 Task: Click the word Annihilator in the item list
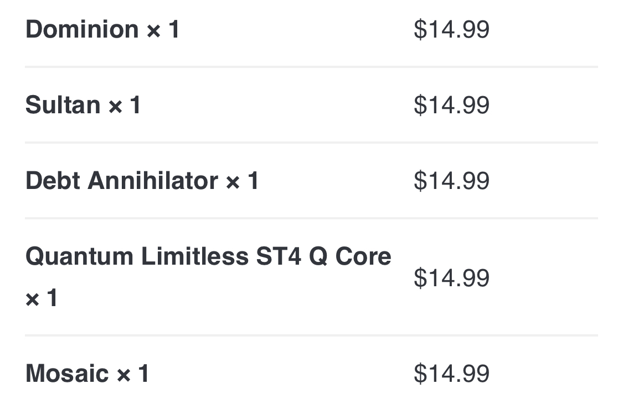[x=153, y=181]
